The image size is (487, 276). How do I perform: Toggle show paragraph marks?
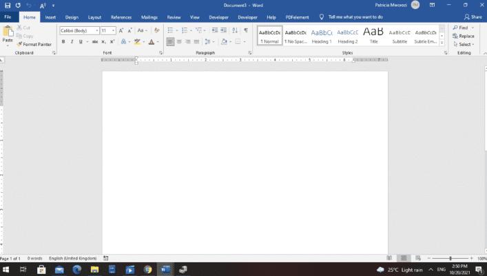pos(246,30)
